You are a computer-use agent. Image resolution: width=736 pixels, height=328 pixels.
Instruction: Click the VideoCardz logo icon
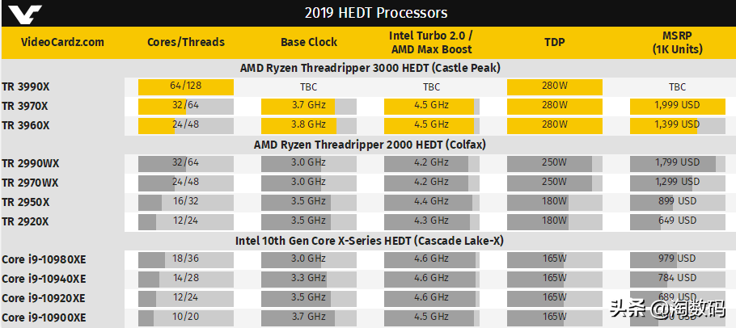pyautogui.click(x=25, y=14)
